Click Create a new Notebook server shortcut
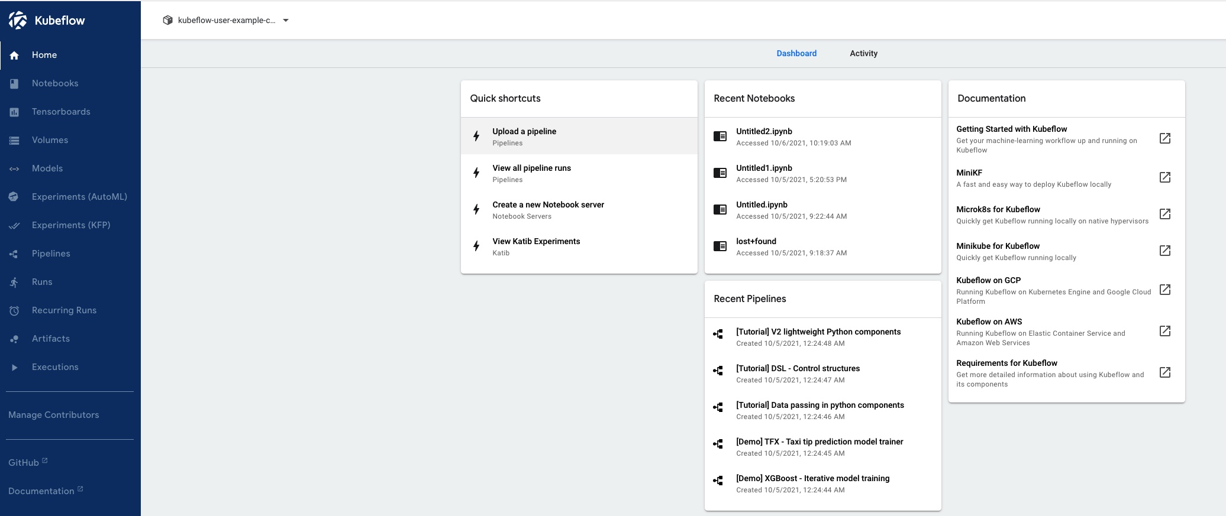 (579, 209)
